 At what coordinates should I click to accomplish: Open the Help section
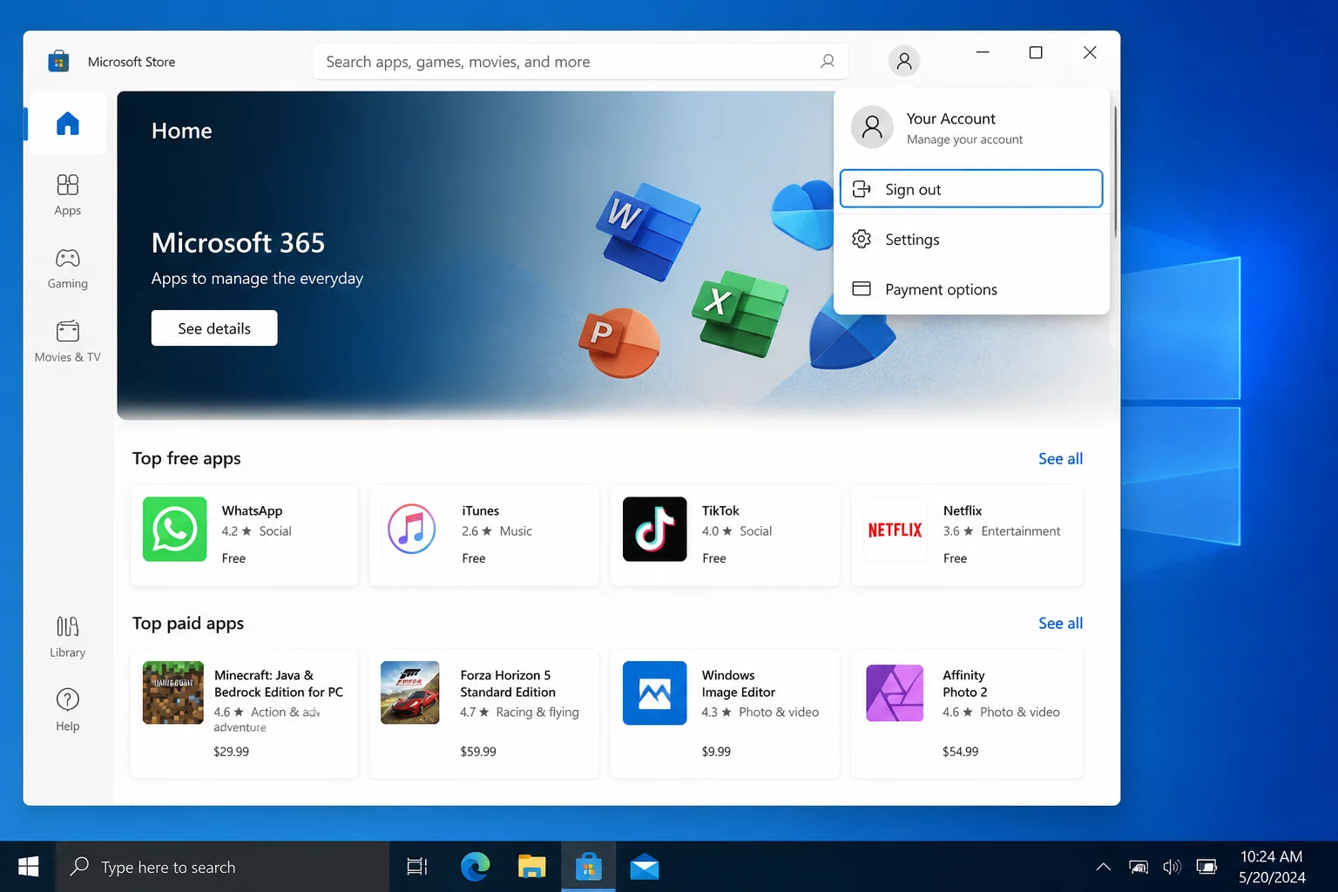tap(67, 710)
